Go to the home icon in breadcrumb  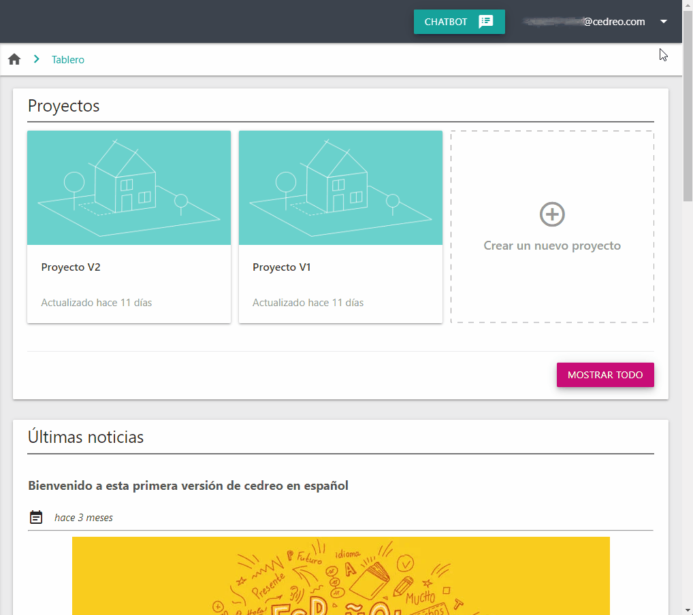pyautogui.click(x=14, y=59)
